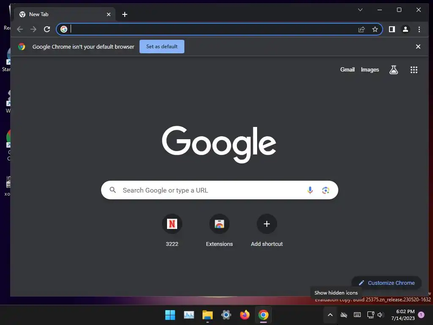This screenshot has width=433, height=325.
Task: Open Chrome three-dot menu
Action: 419,29
